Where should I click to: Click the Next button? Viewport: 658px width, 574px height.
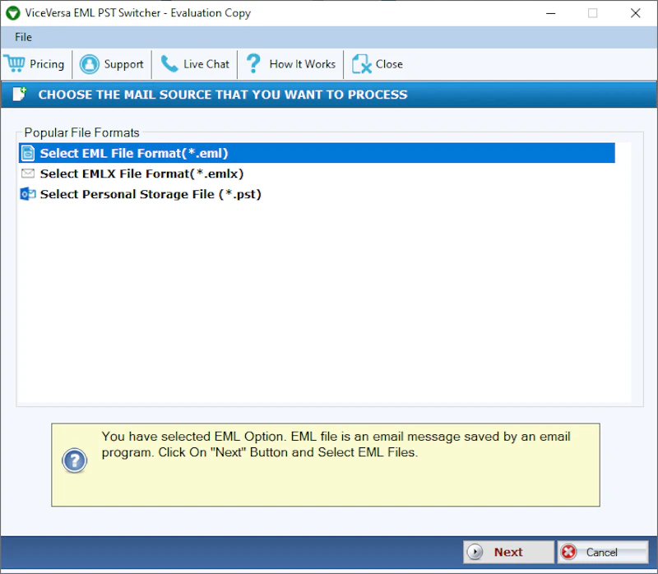tap(508, 552)
